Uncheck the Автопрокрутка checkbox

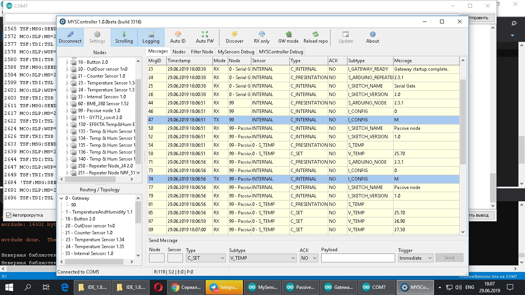(x=9, y=215)
